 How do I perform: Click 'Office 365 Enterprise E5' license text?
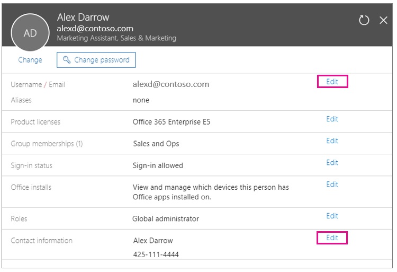pos(172,122)
